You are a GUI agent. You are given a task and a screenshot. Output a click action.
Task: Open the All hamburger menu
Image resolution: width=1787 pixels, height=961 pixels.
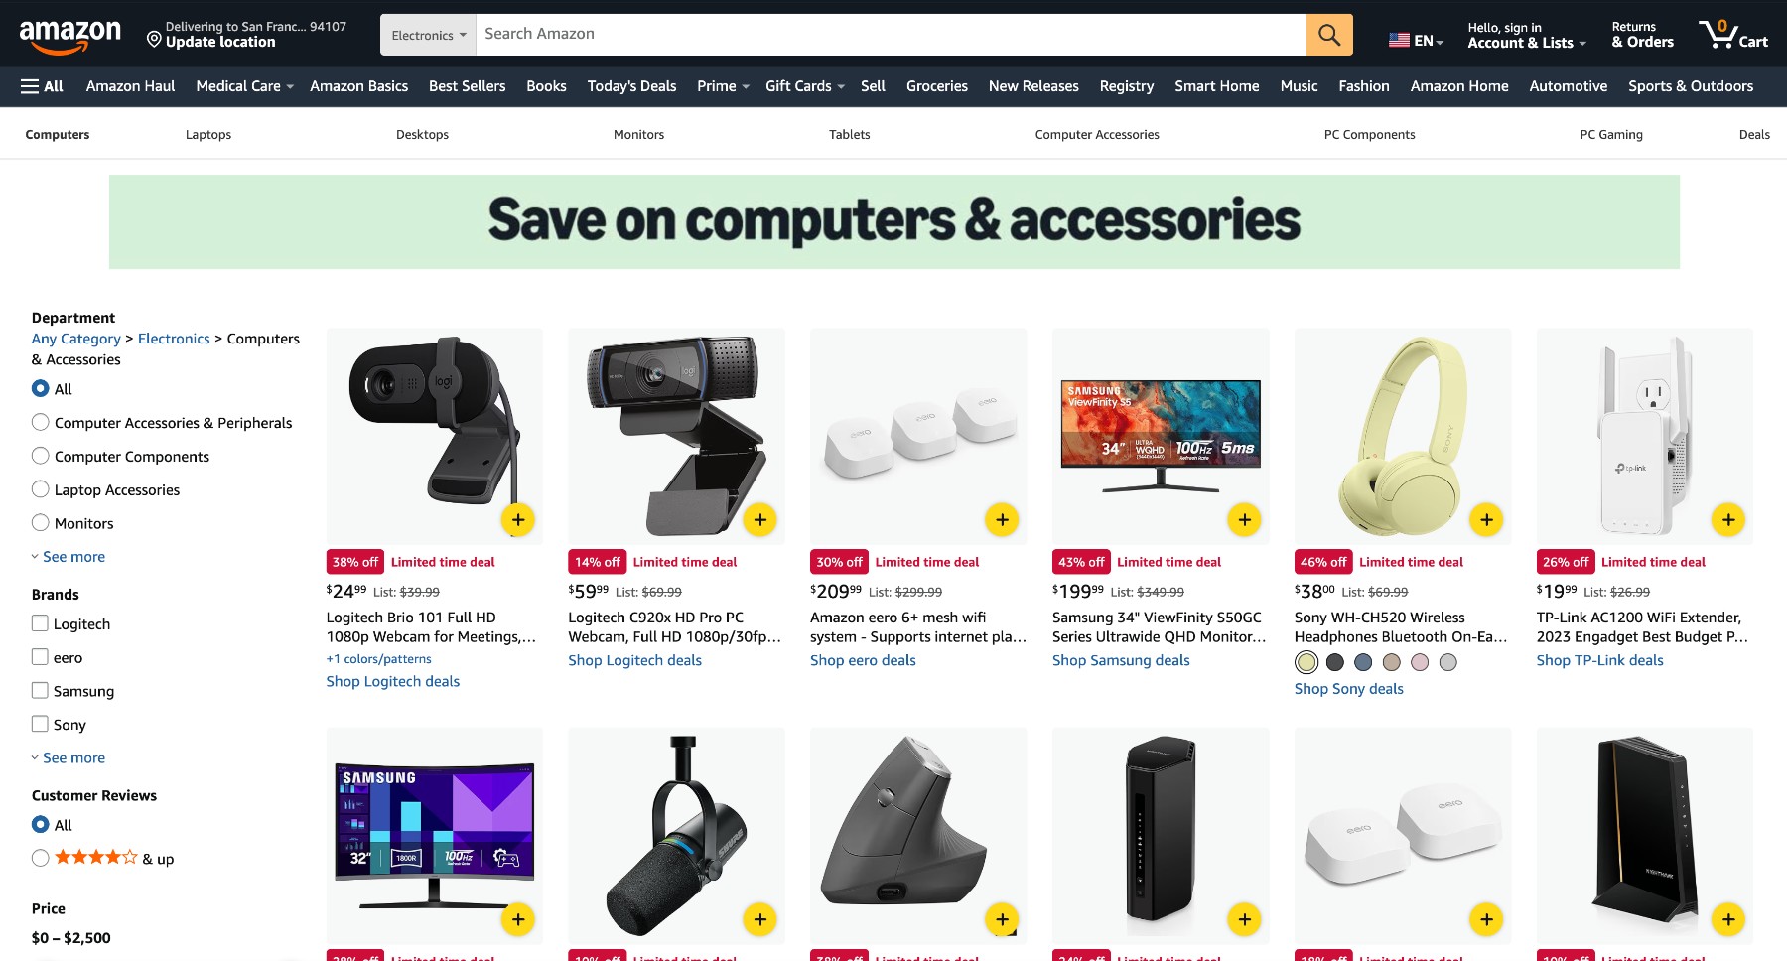pyautogui.click(x=42, y=86)
